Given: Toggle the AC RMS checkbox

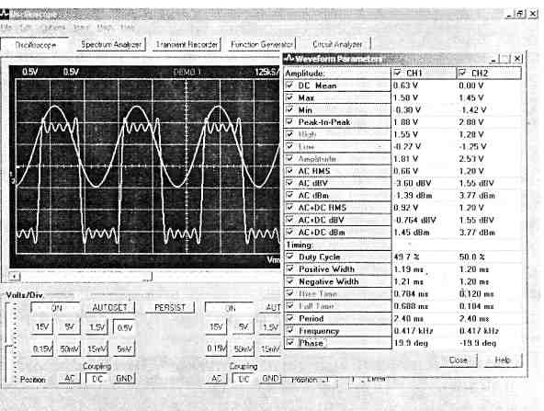Looking at the screenshot, I should tap(290, 171).
